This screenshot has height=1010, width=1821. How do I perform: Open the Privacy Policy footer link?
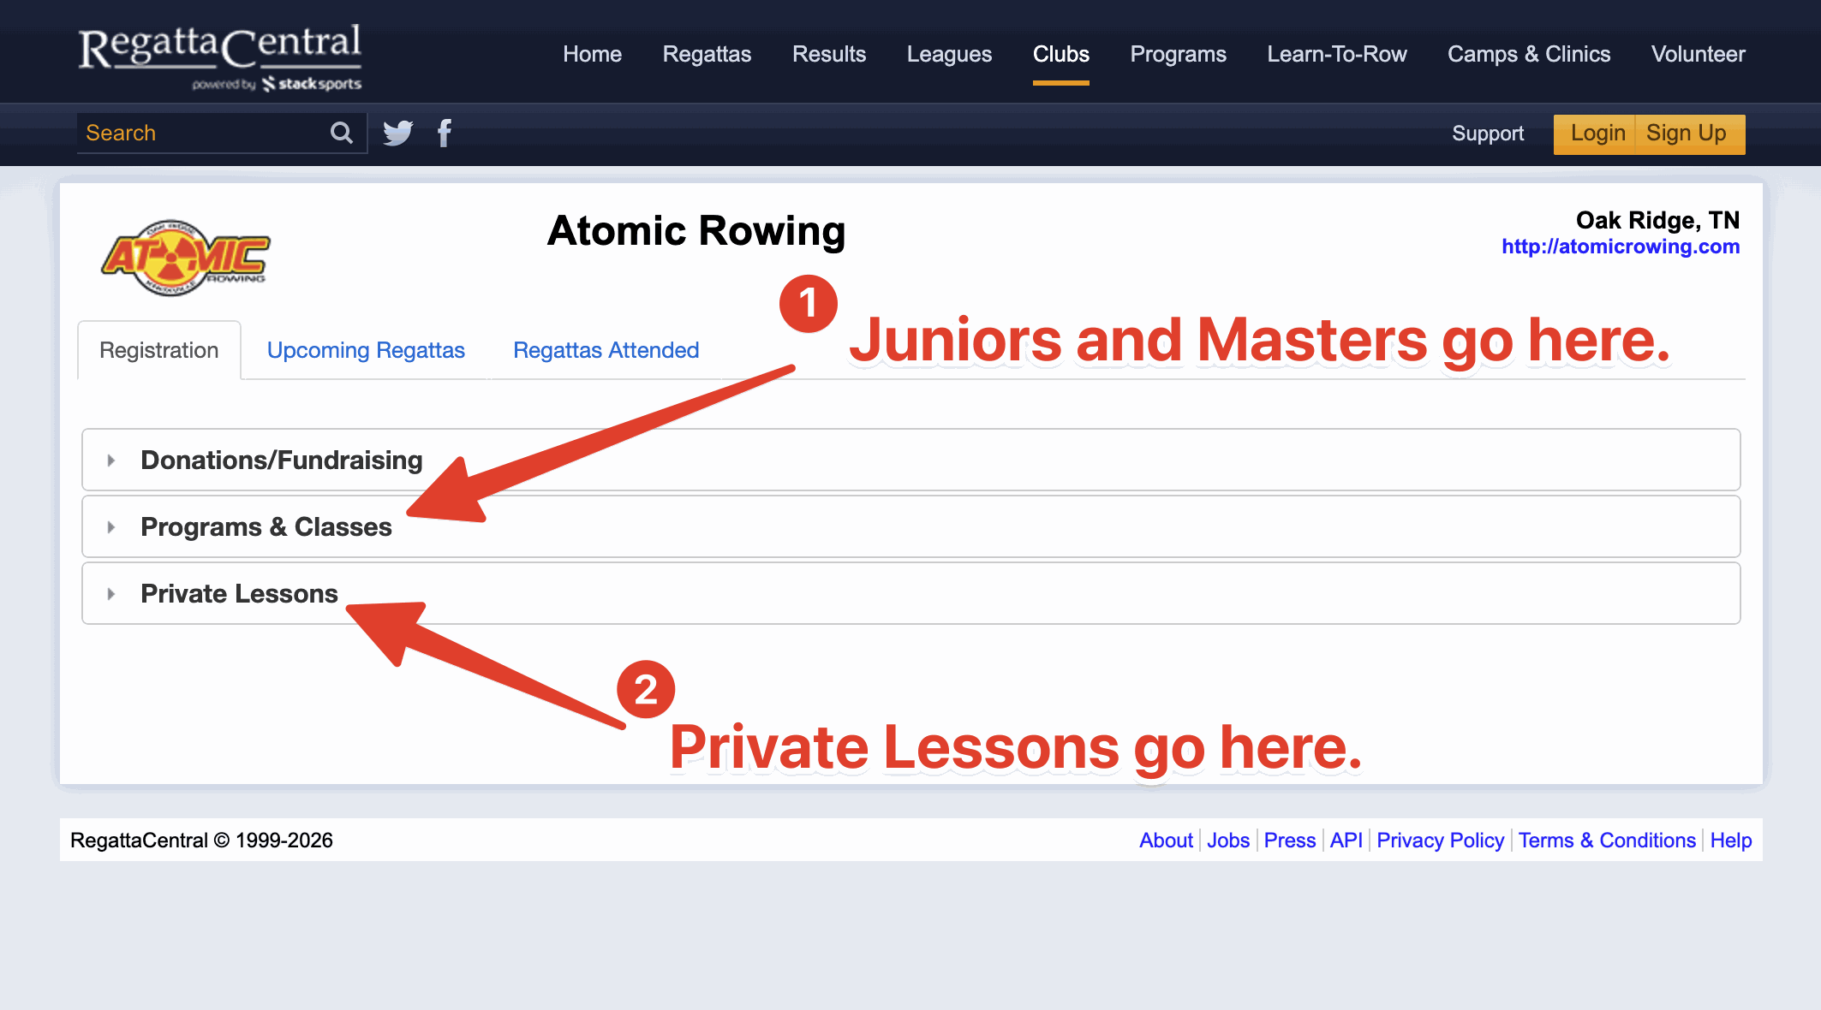click(1440, 841)
